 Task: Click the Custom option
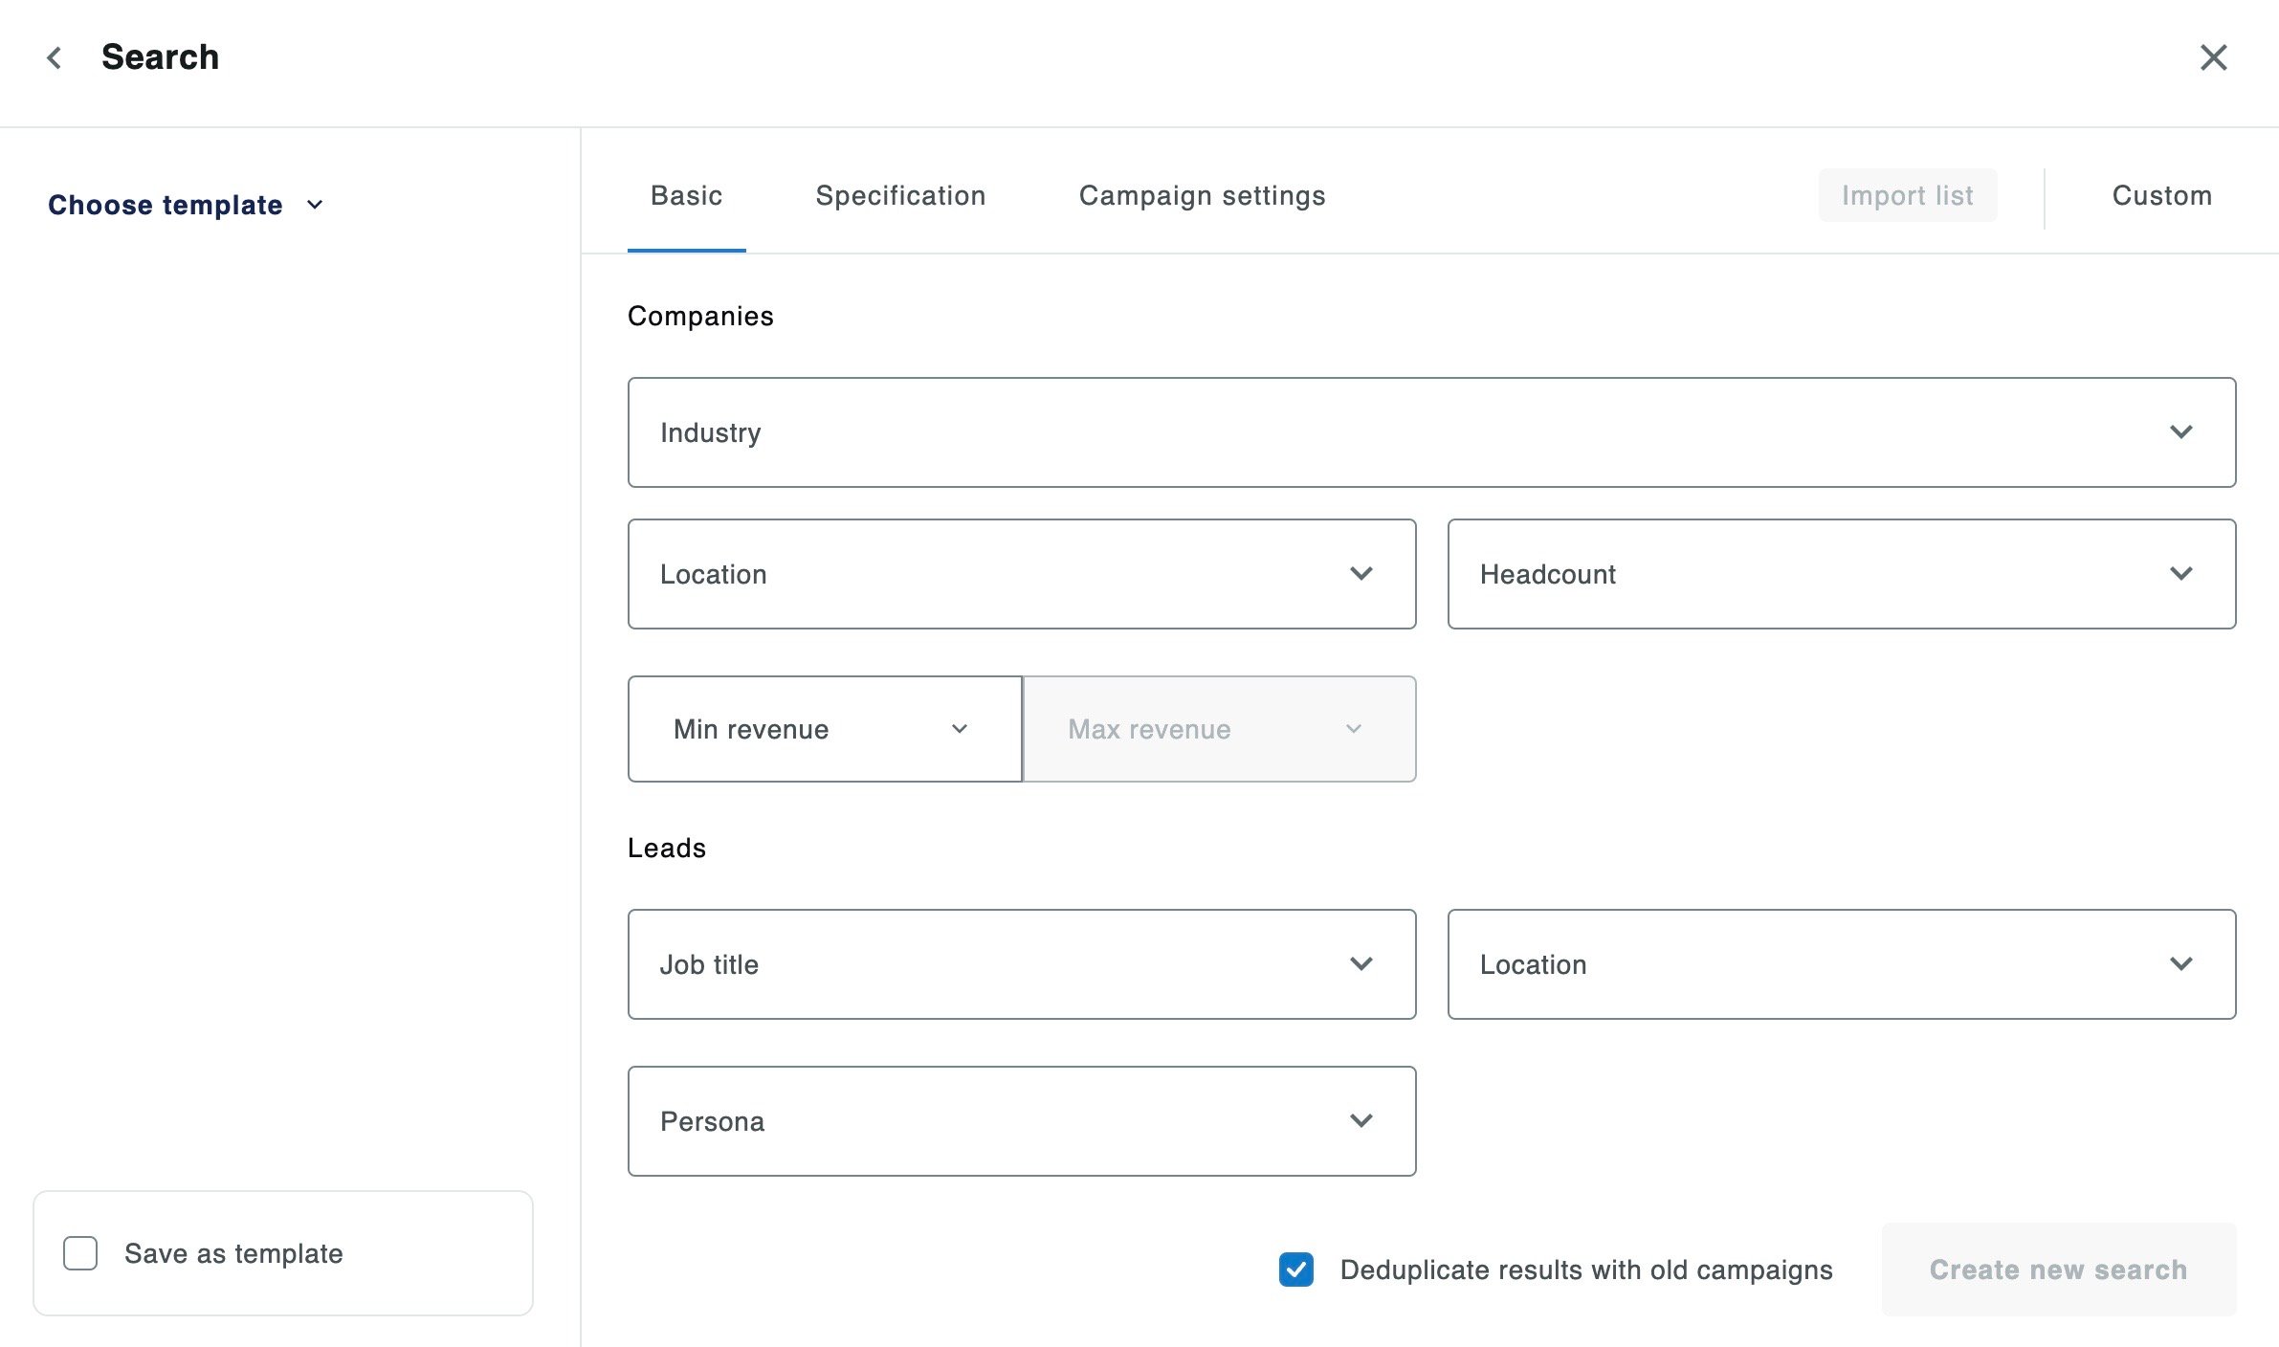[2161, 196]
